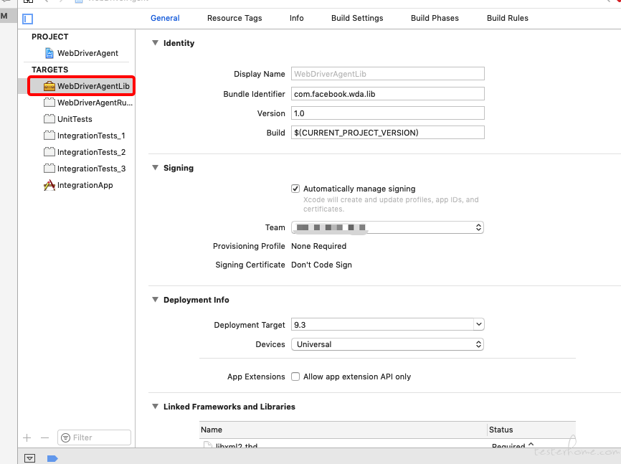Click the WebDriverAgentLib toolbox icon
Viewport: 621px width, 464px height.
[x=49, y=86]
